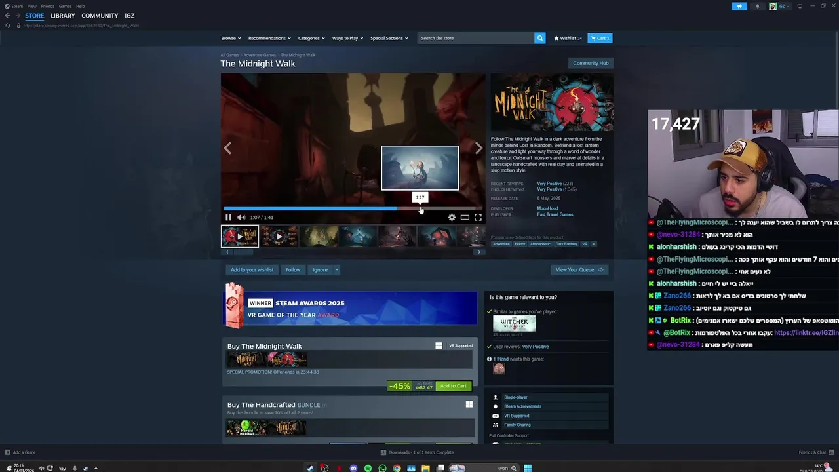Open Steam announcements megaphone button

pos(739,6)
